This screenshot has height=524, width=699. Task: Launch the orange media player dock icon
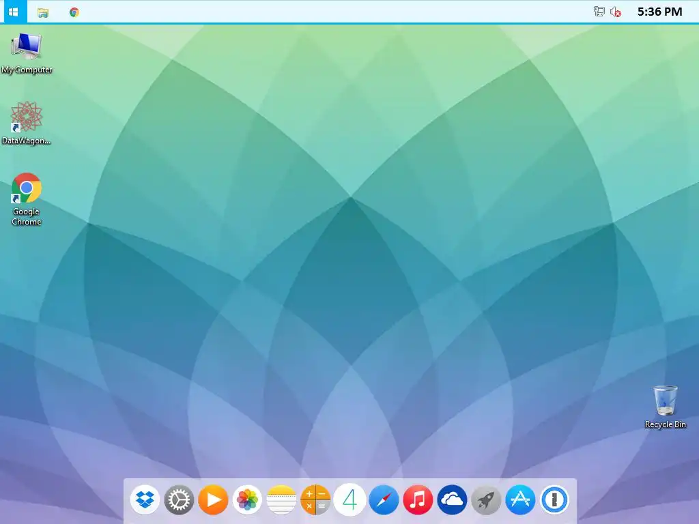point(213,500)
